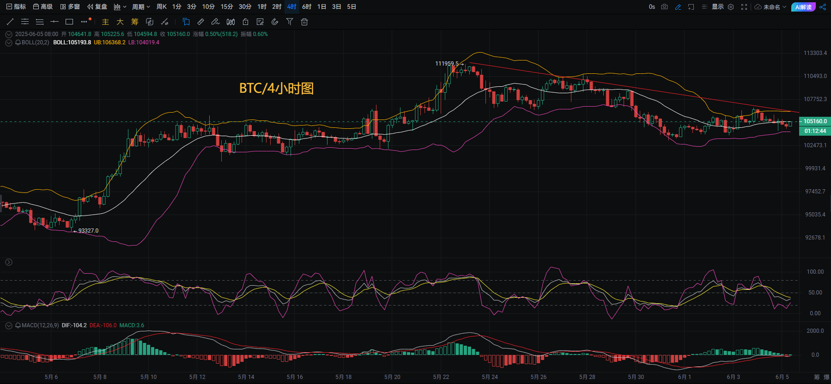The width and height of the screenshot is (831, 384).
Task: Open the 未命名 layout dropdown
Action: [x=770, y=7]
